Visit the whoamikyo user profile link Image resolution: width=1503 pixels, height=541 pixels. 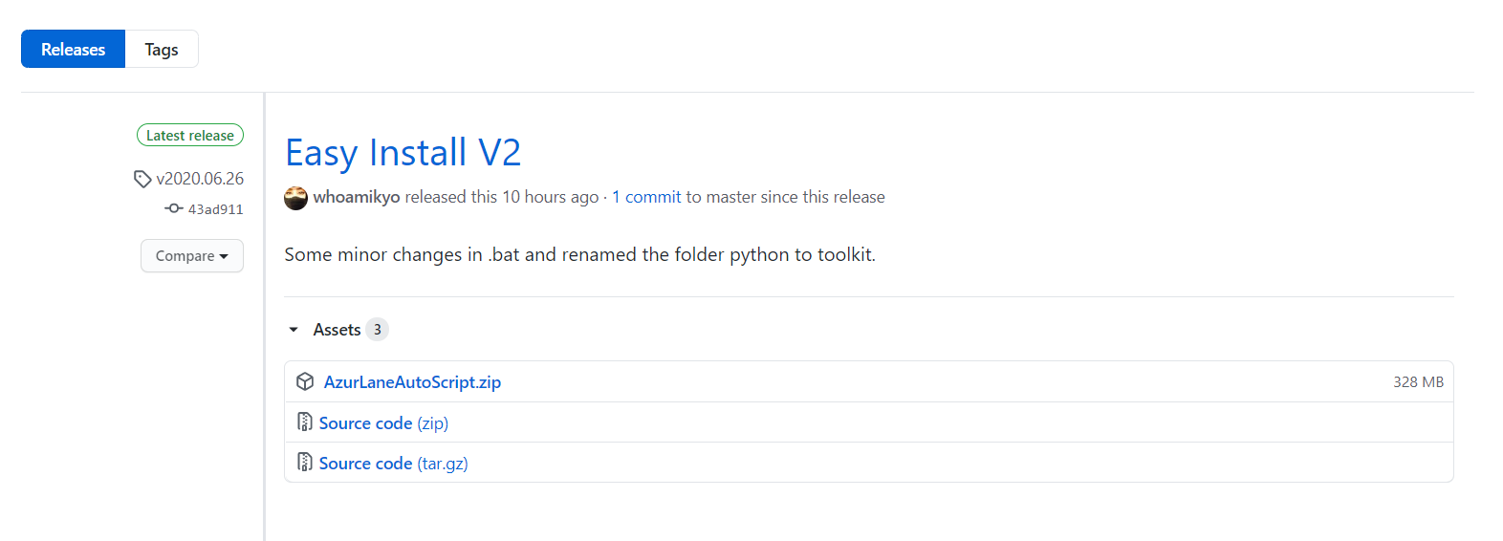tap(357, 197)
